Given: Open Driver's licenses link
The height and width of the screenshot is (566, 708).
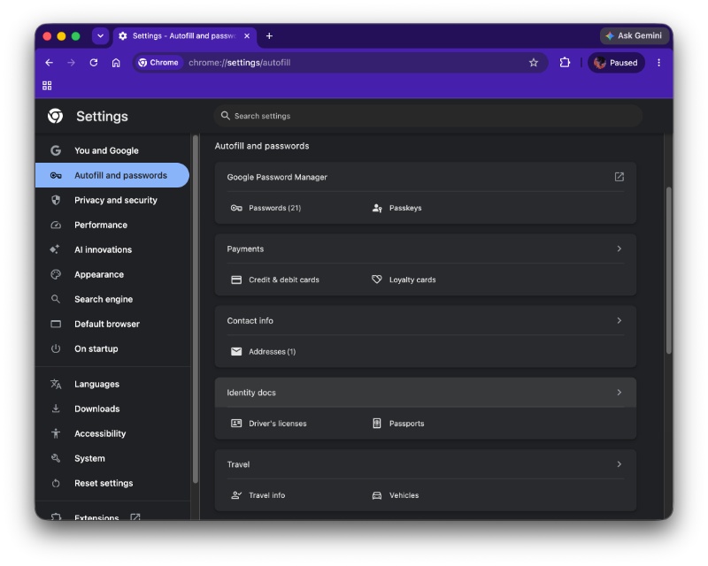Looking at the screenshot, I should (277, 424).
